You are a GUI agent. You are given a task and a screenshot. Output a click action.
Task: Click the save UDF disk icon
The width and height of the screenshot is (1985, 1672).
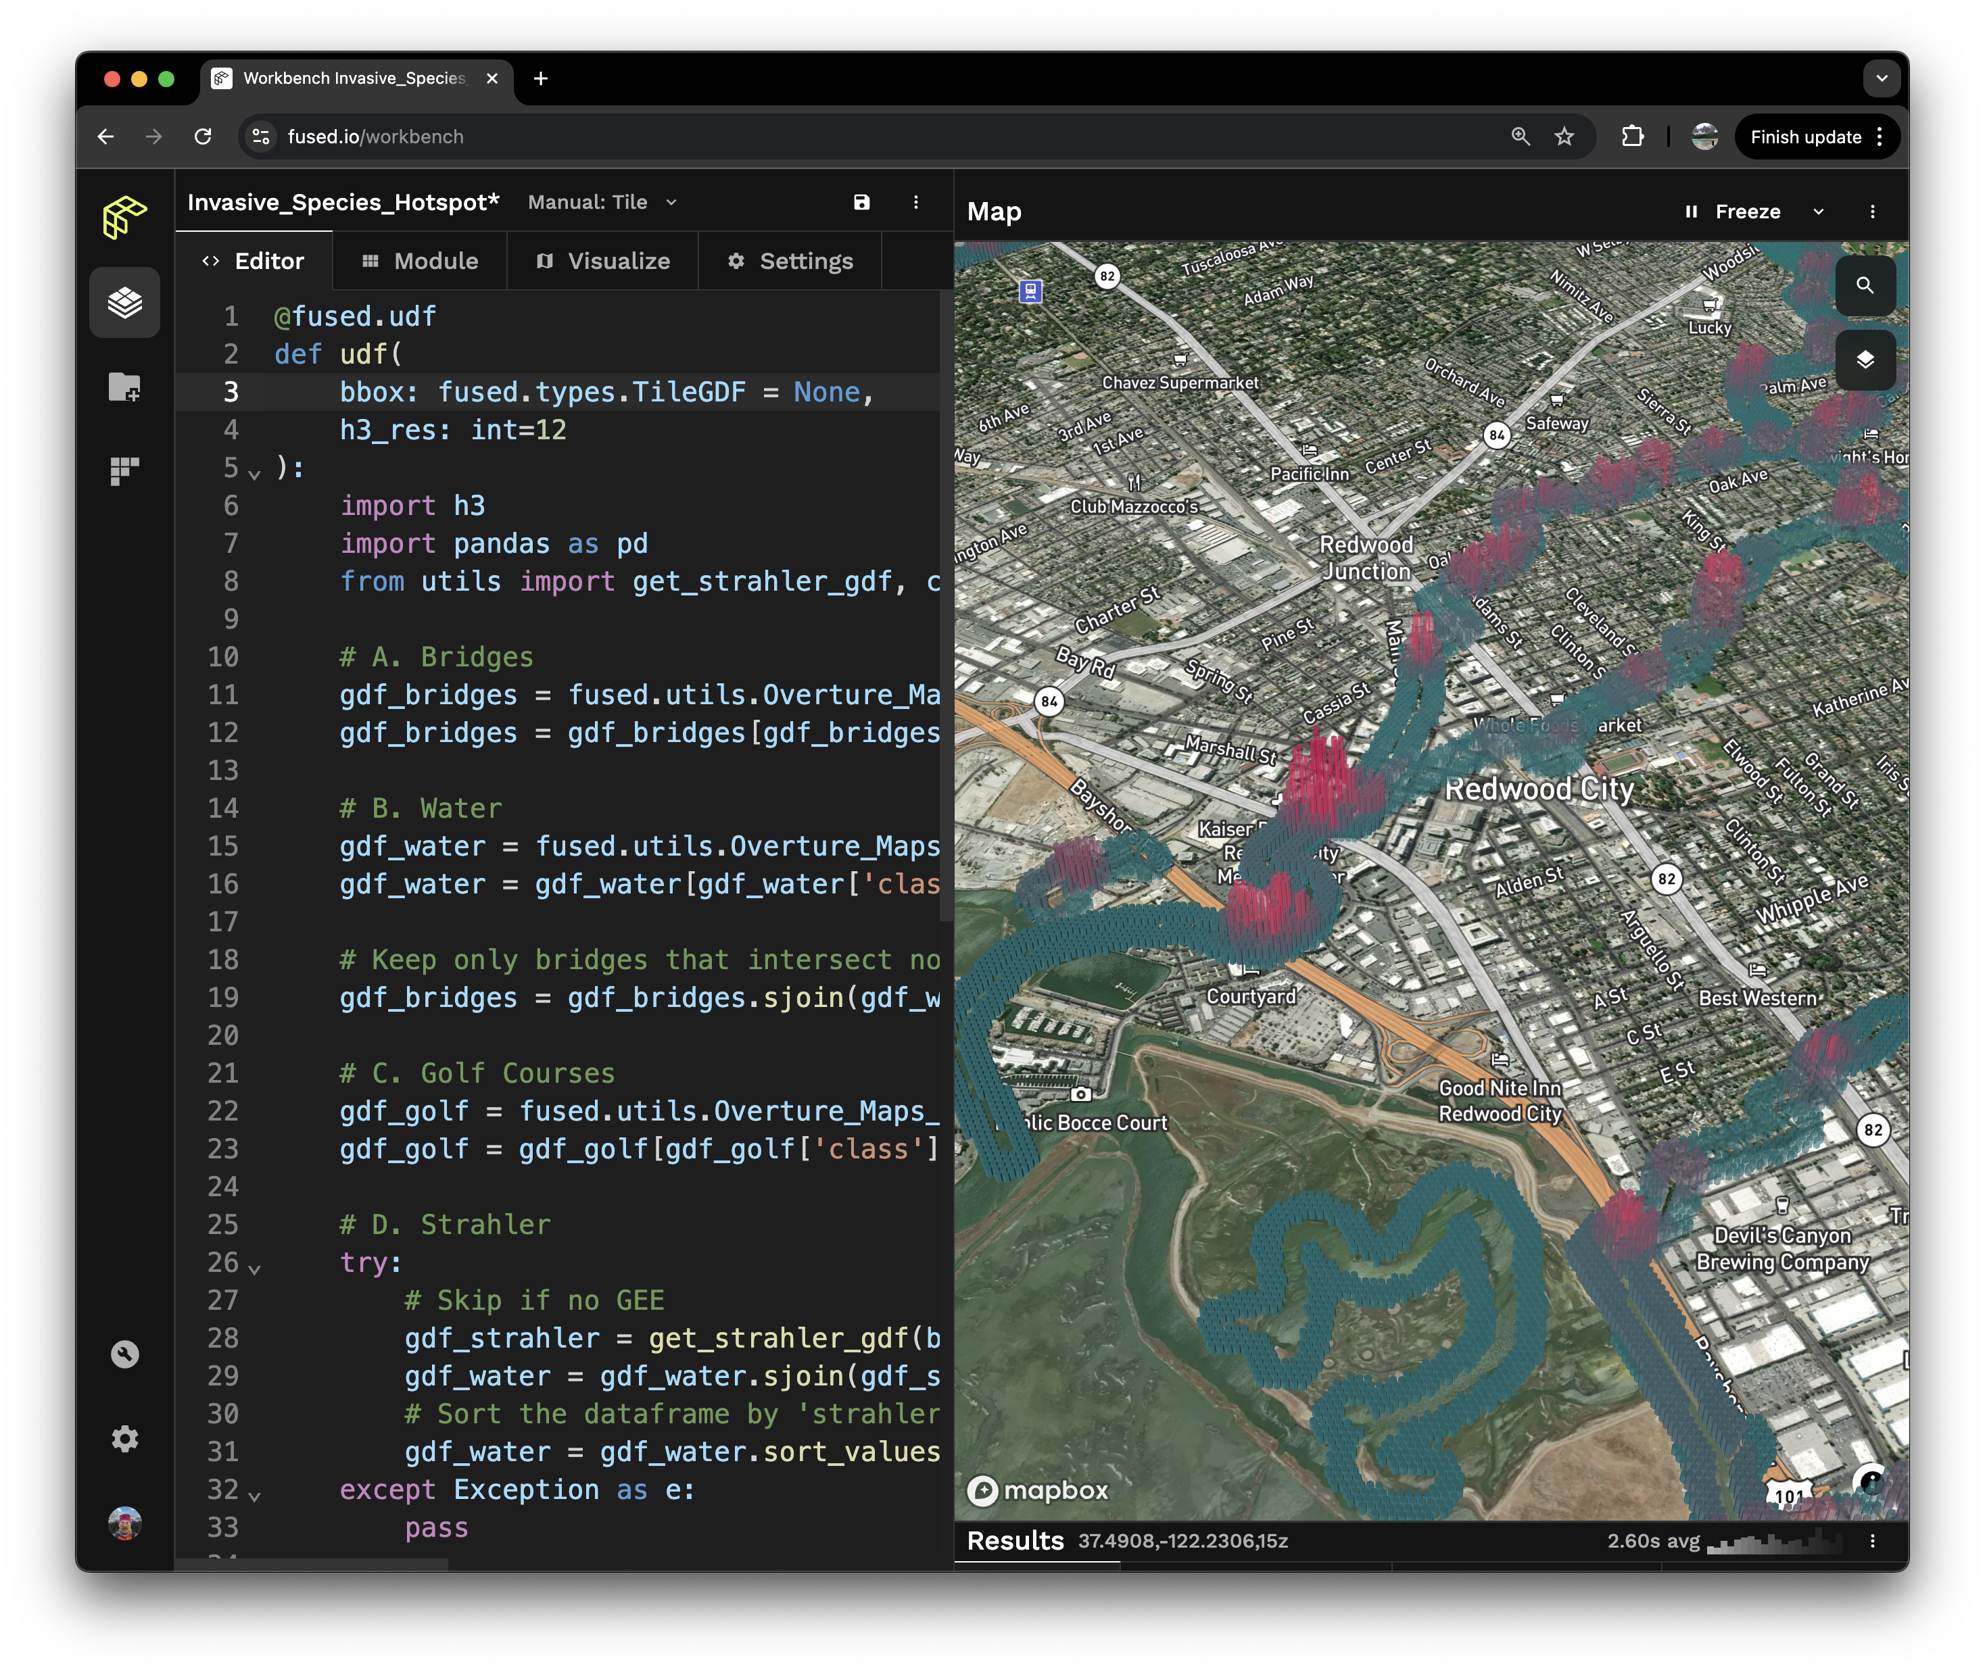click(x=861, y=202)
